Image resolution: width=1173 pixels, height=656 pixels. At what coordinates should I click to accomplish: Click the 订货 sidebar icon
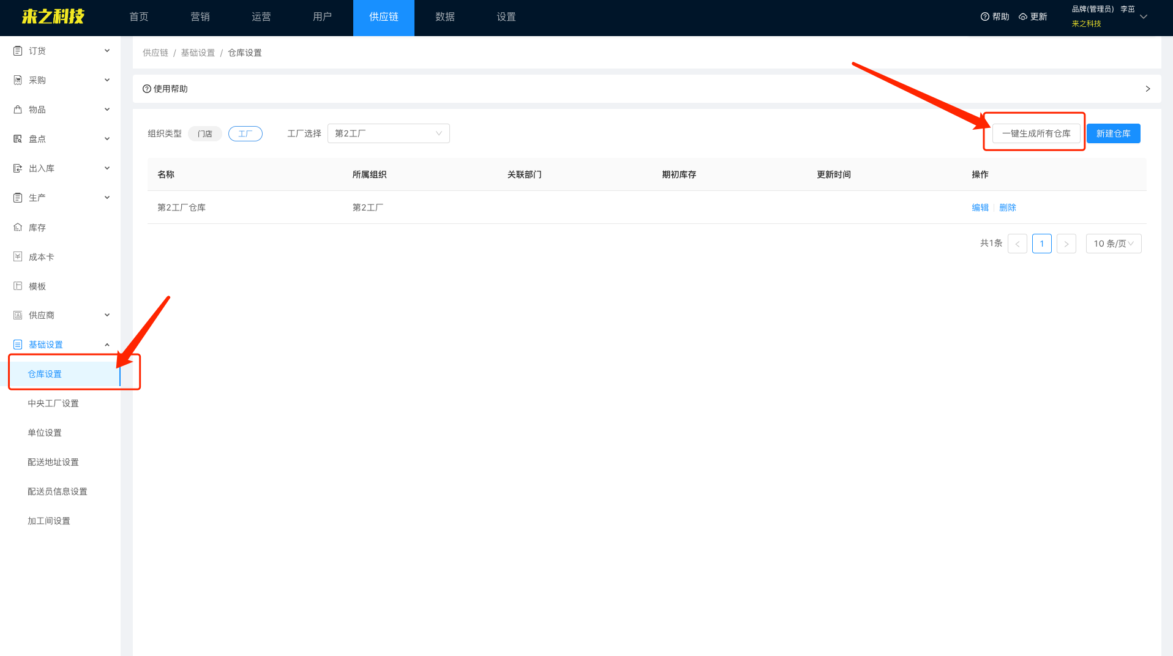(18, 51)
